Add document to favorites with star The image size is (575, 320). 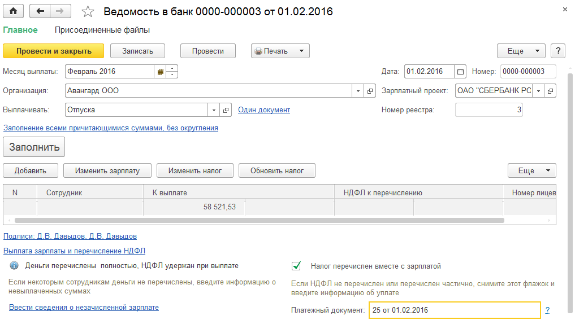pos(87,11)
